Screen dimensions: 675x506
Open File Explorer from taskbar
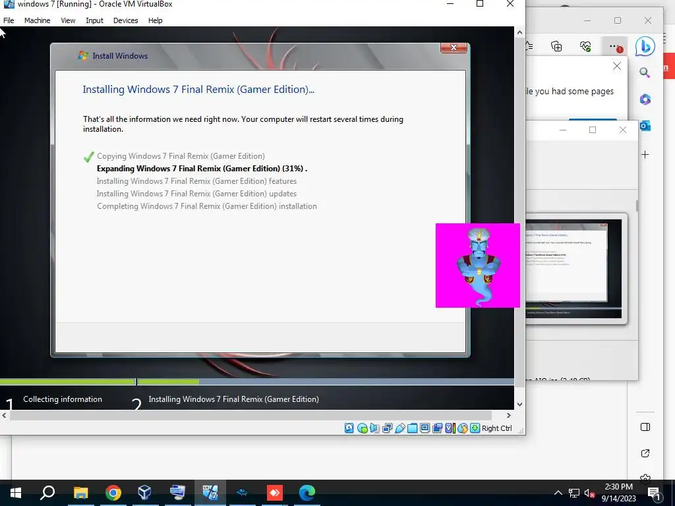pos(80,493)
